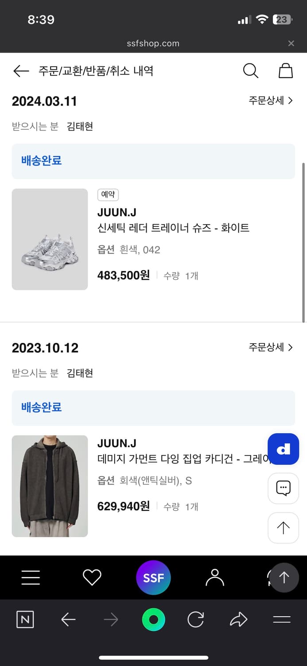
Task: Tap the blue d floating button
Action: click(x=283, y=449)
